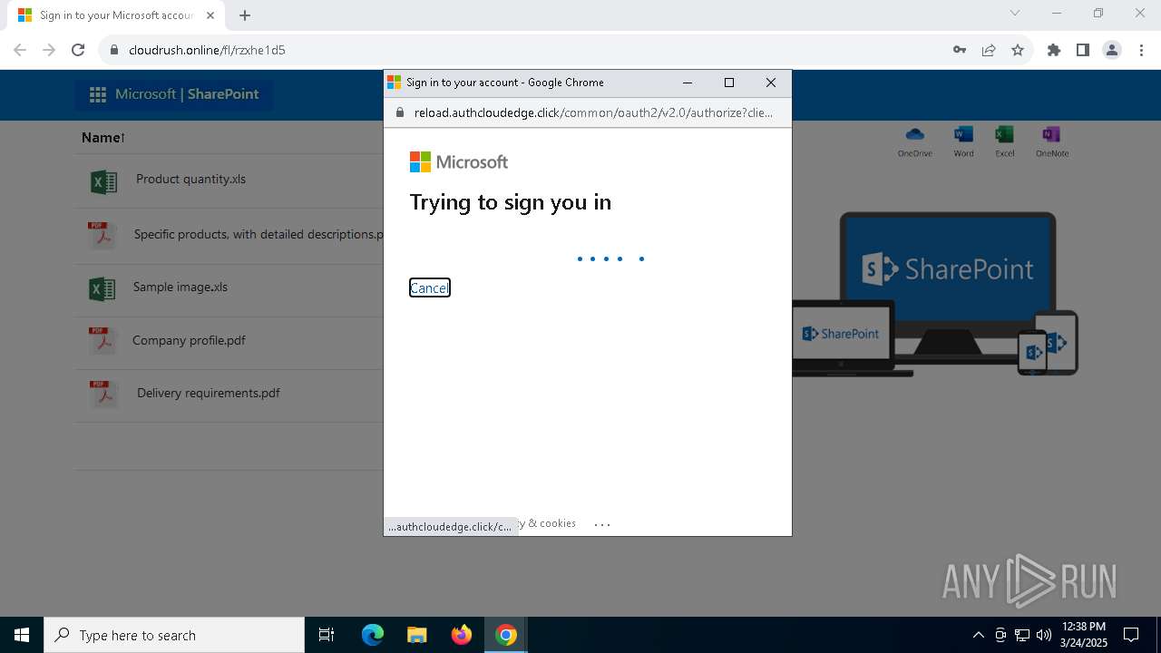Click the Excel app icon in header
The width and height of the screenshot is (1161, 653).
tap(1004, 141)
